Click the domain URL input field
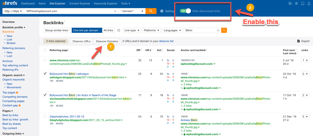Viewport: 313px width, 136px height. (69, 11)
